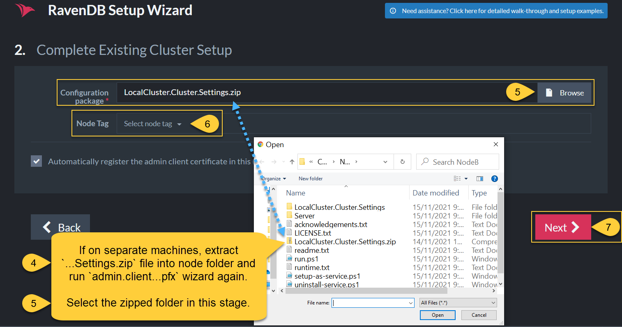Click the forward arrow in Open dialog
This screenshot has width=622, height=327.
click(274, 162)
